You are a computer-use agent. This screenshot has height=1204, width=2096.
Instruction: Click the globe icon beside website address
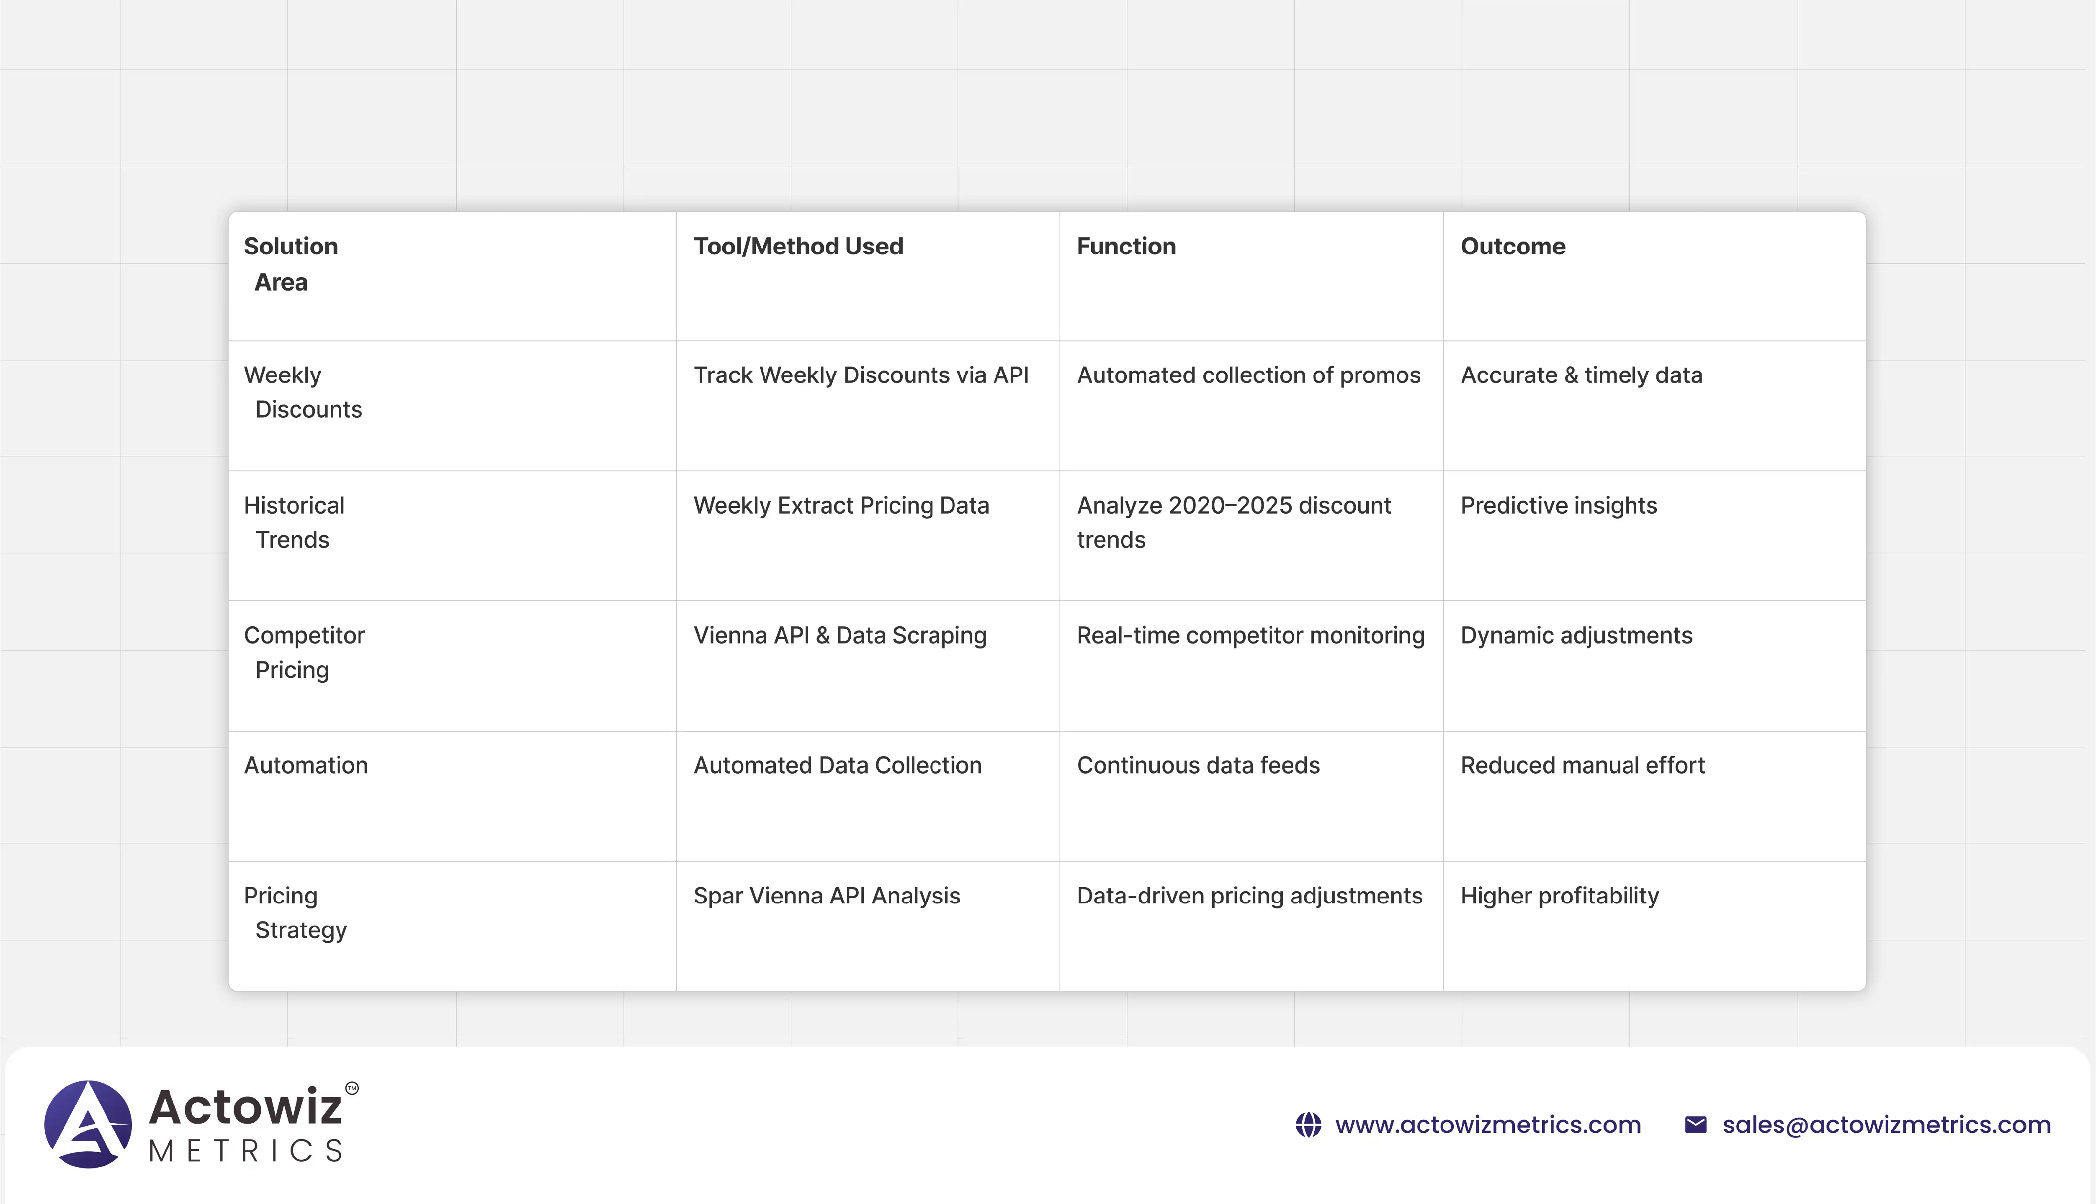coord(1308,1124)
